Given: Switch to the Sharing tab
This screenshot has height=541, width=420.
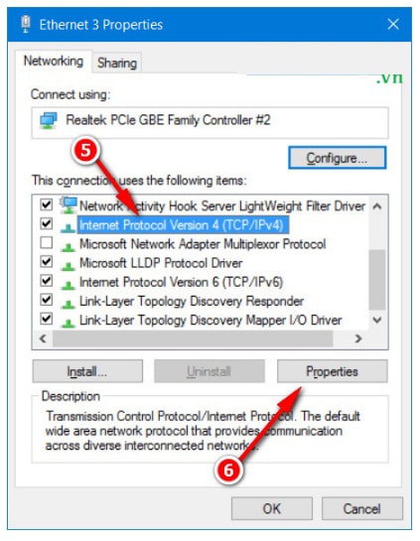Looking at the screenshot, I should coord(117,63).
